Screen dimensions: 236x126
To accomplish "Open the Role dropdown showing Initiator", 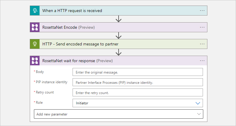I will (138, 103).
